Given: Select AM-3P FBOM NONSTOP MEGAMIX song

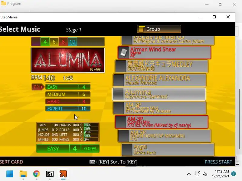Looking at the screenshot, I should point(164,136).
